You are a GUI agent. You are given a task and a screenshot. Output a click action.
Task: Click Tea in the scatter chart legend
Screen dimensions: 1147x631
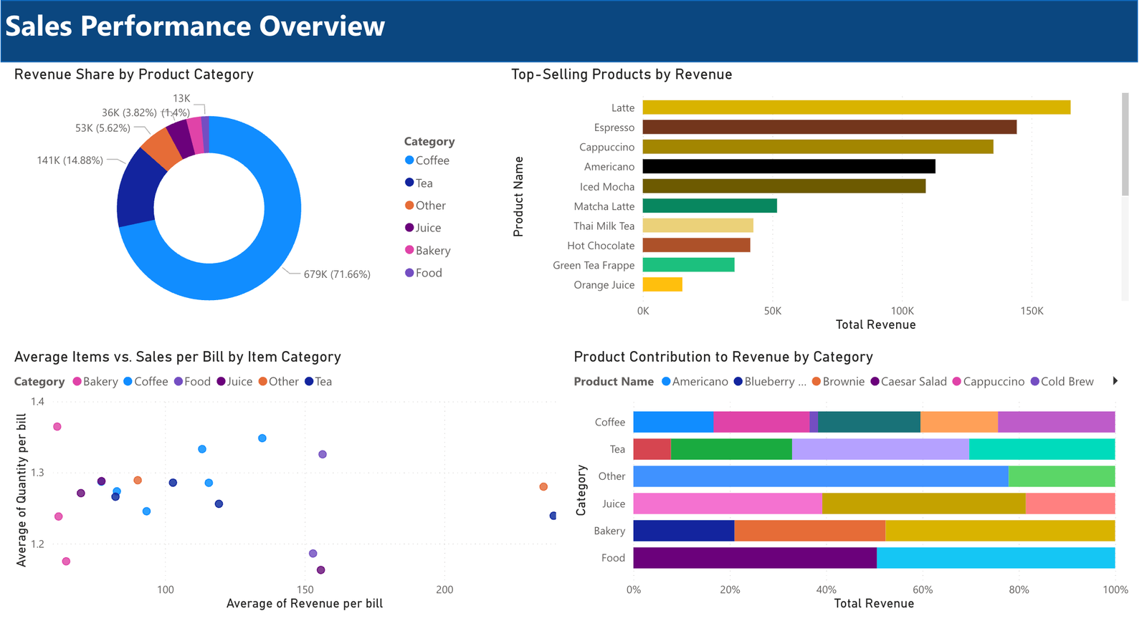318,382
